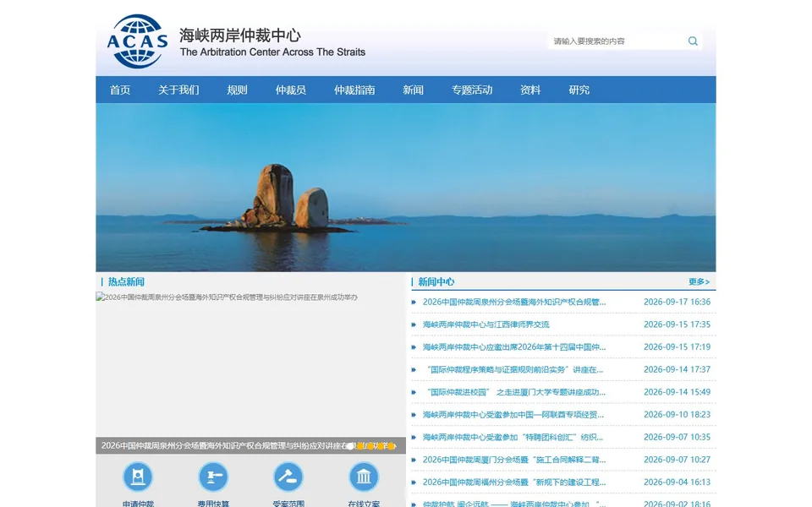Image resolution: width=812 pixels, height=507 pixels.
Task: Open the 专题活动 navigation item
Action: [x=472, y=90]
